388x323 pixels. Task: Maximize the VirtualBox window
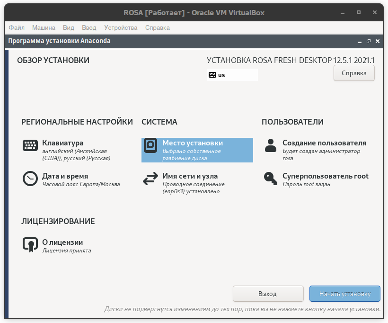(x=359, y=12)
